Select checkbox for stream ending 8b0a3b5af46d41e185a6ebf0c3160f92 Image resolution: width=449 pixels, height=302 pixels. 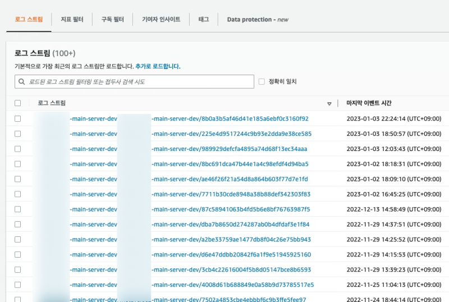[x=17, y=119]
